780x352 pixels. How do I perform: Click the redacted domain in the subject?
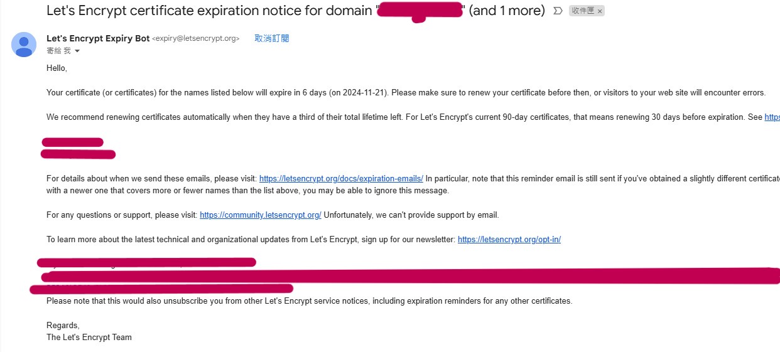click(x=419, y=11)
